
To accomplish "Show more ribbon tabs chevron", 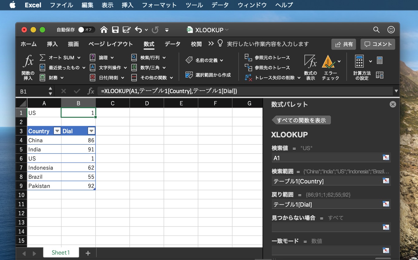I will click(x=211, y=44).
